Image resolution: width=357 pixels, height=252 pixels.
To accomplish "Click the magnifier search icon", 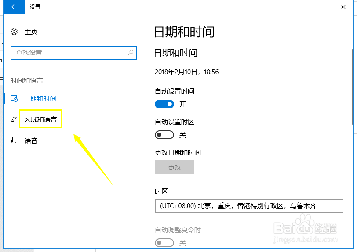I will pyautogui.click(x=131, y=53).
